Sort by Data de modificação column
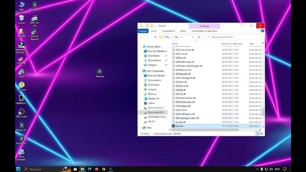The height and width of the screenshot is (172, 306). pos(232,44)
